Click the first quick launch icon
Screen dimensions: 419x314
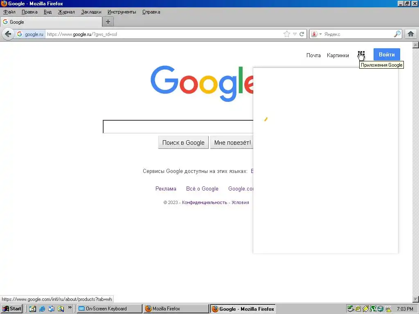coord(33,309)
